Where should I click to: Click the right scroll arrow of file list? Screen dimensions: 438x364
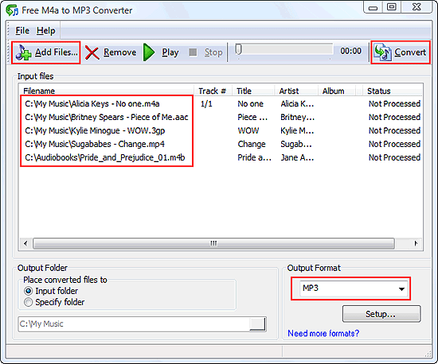click(x=416, y=244)
